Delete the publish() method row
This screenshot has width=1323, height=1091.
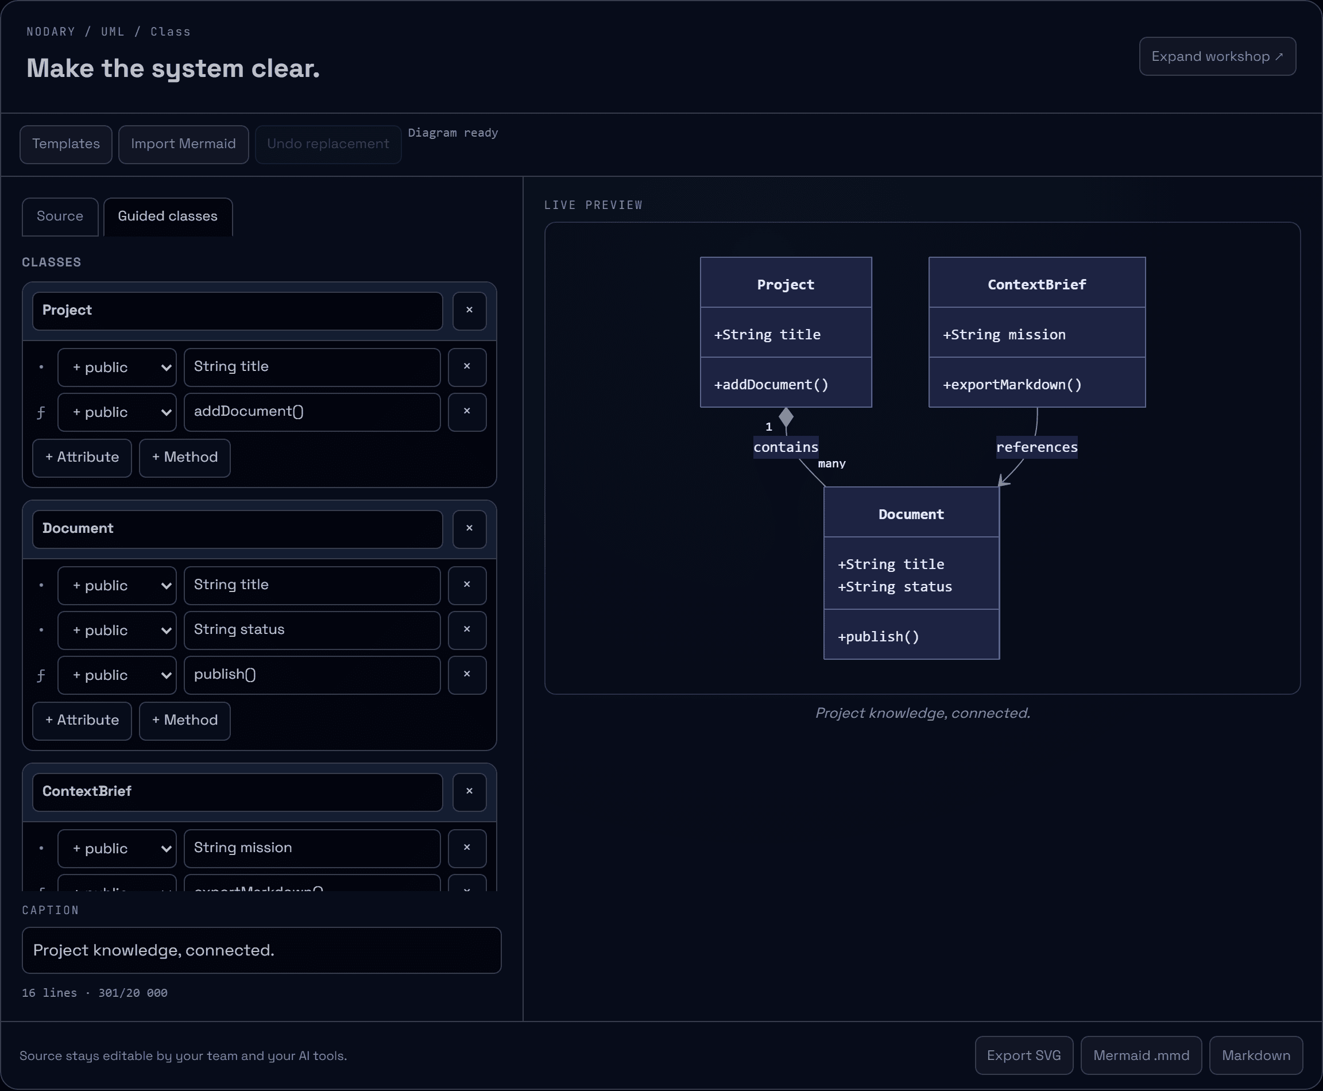[467, 675]
